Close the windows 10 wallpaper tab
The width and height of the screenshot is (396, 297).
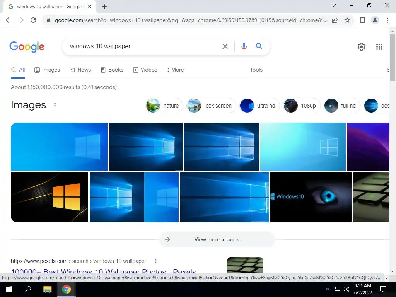[x=90, y=7]
